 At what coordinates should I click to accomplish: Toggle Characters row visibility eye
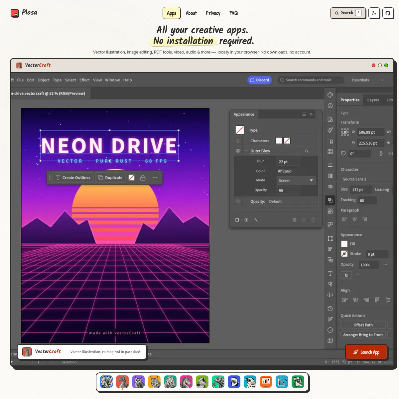(x=238, y=141)
